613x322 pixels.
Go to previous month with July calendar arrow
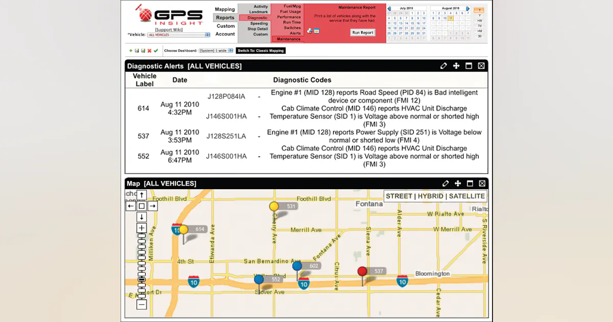pyautogui.click(x=389, y=9)
